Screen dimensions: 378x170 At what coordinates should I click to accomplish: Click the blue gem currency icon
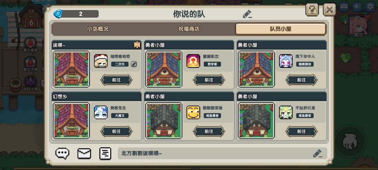click(x=58, y=14)
